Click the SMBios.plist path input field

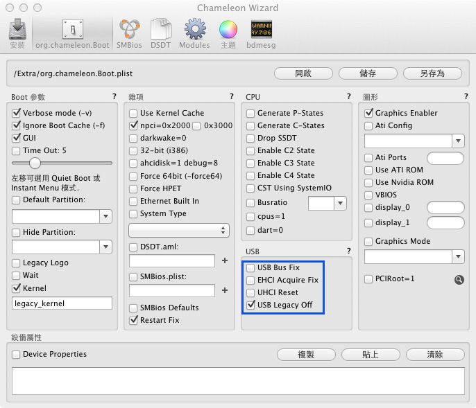tap(172, 290)
